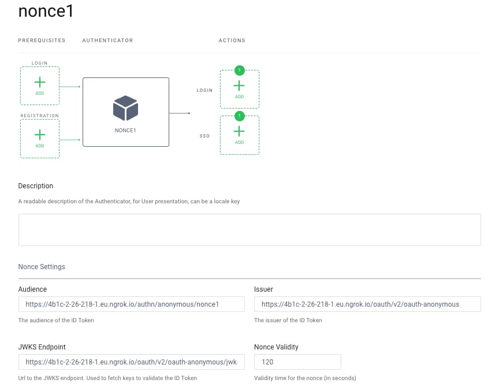
Task: Add a Login action via plus icon
Action: point(239,86)
